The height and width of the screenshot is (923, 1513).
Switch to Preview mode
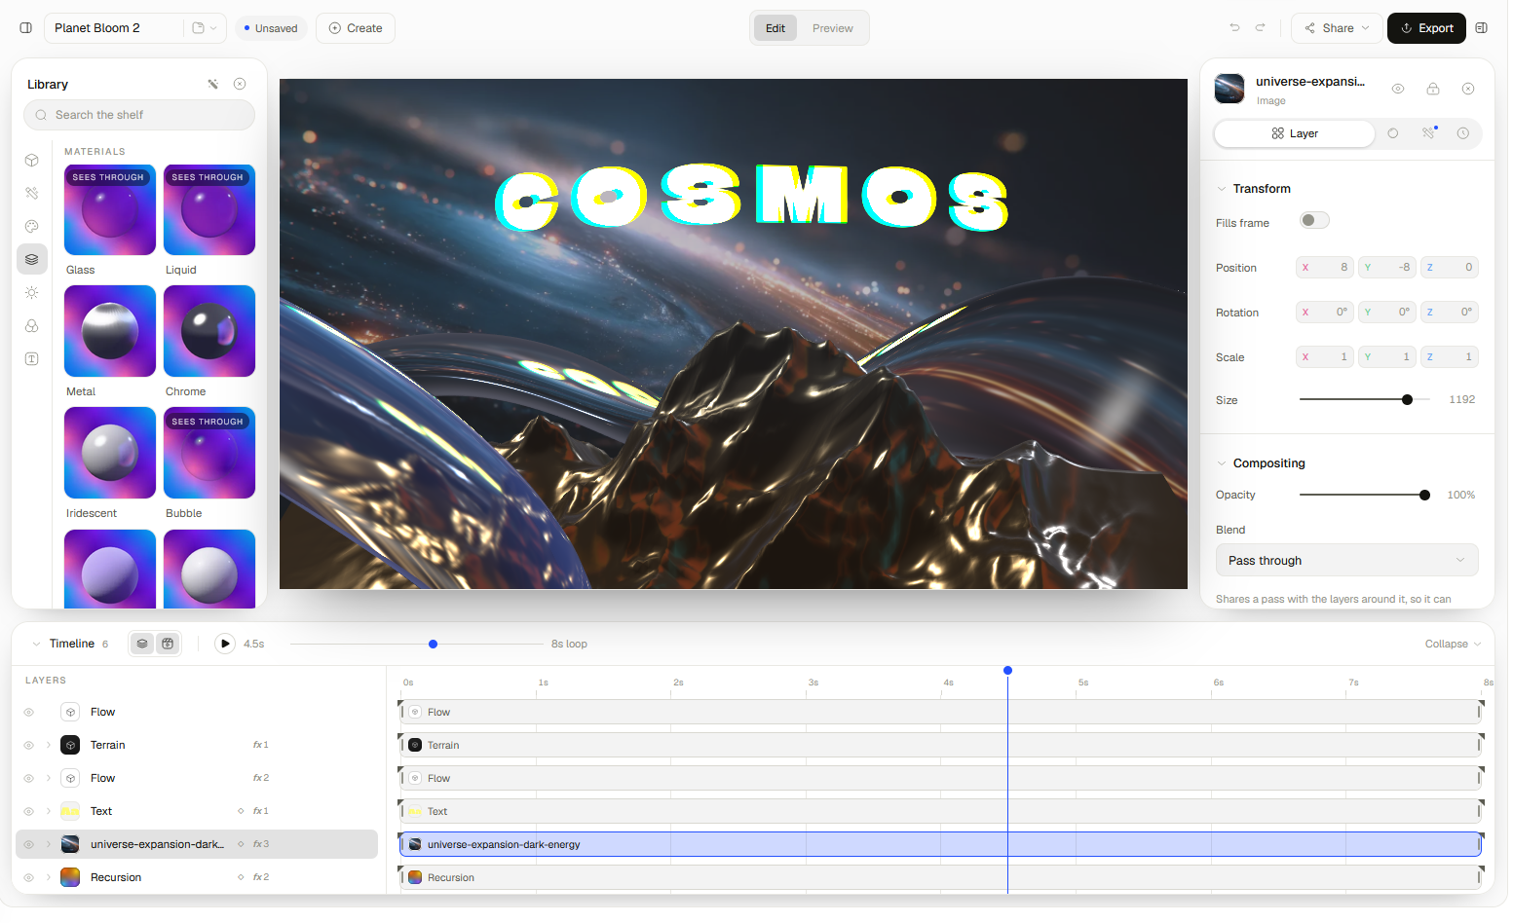[833, 28]
